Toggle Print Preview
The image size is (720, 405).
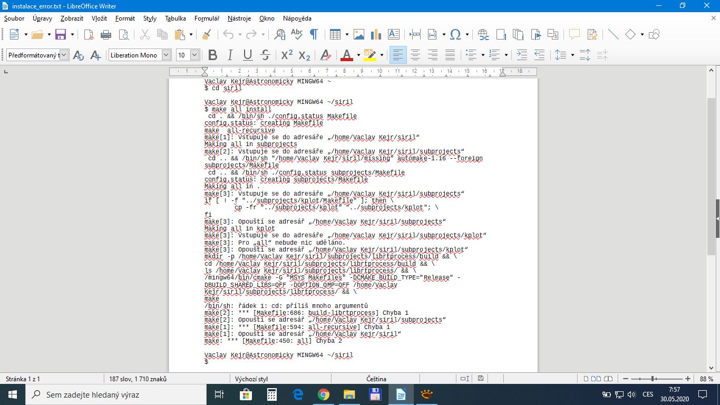point(123,35)
